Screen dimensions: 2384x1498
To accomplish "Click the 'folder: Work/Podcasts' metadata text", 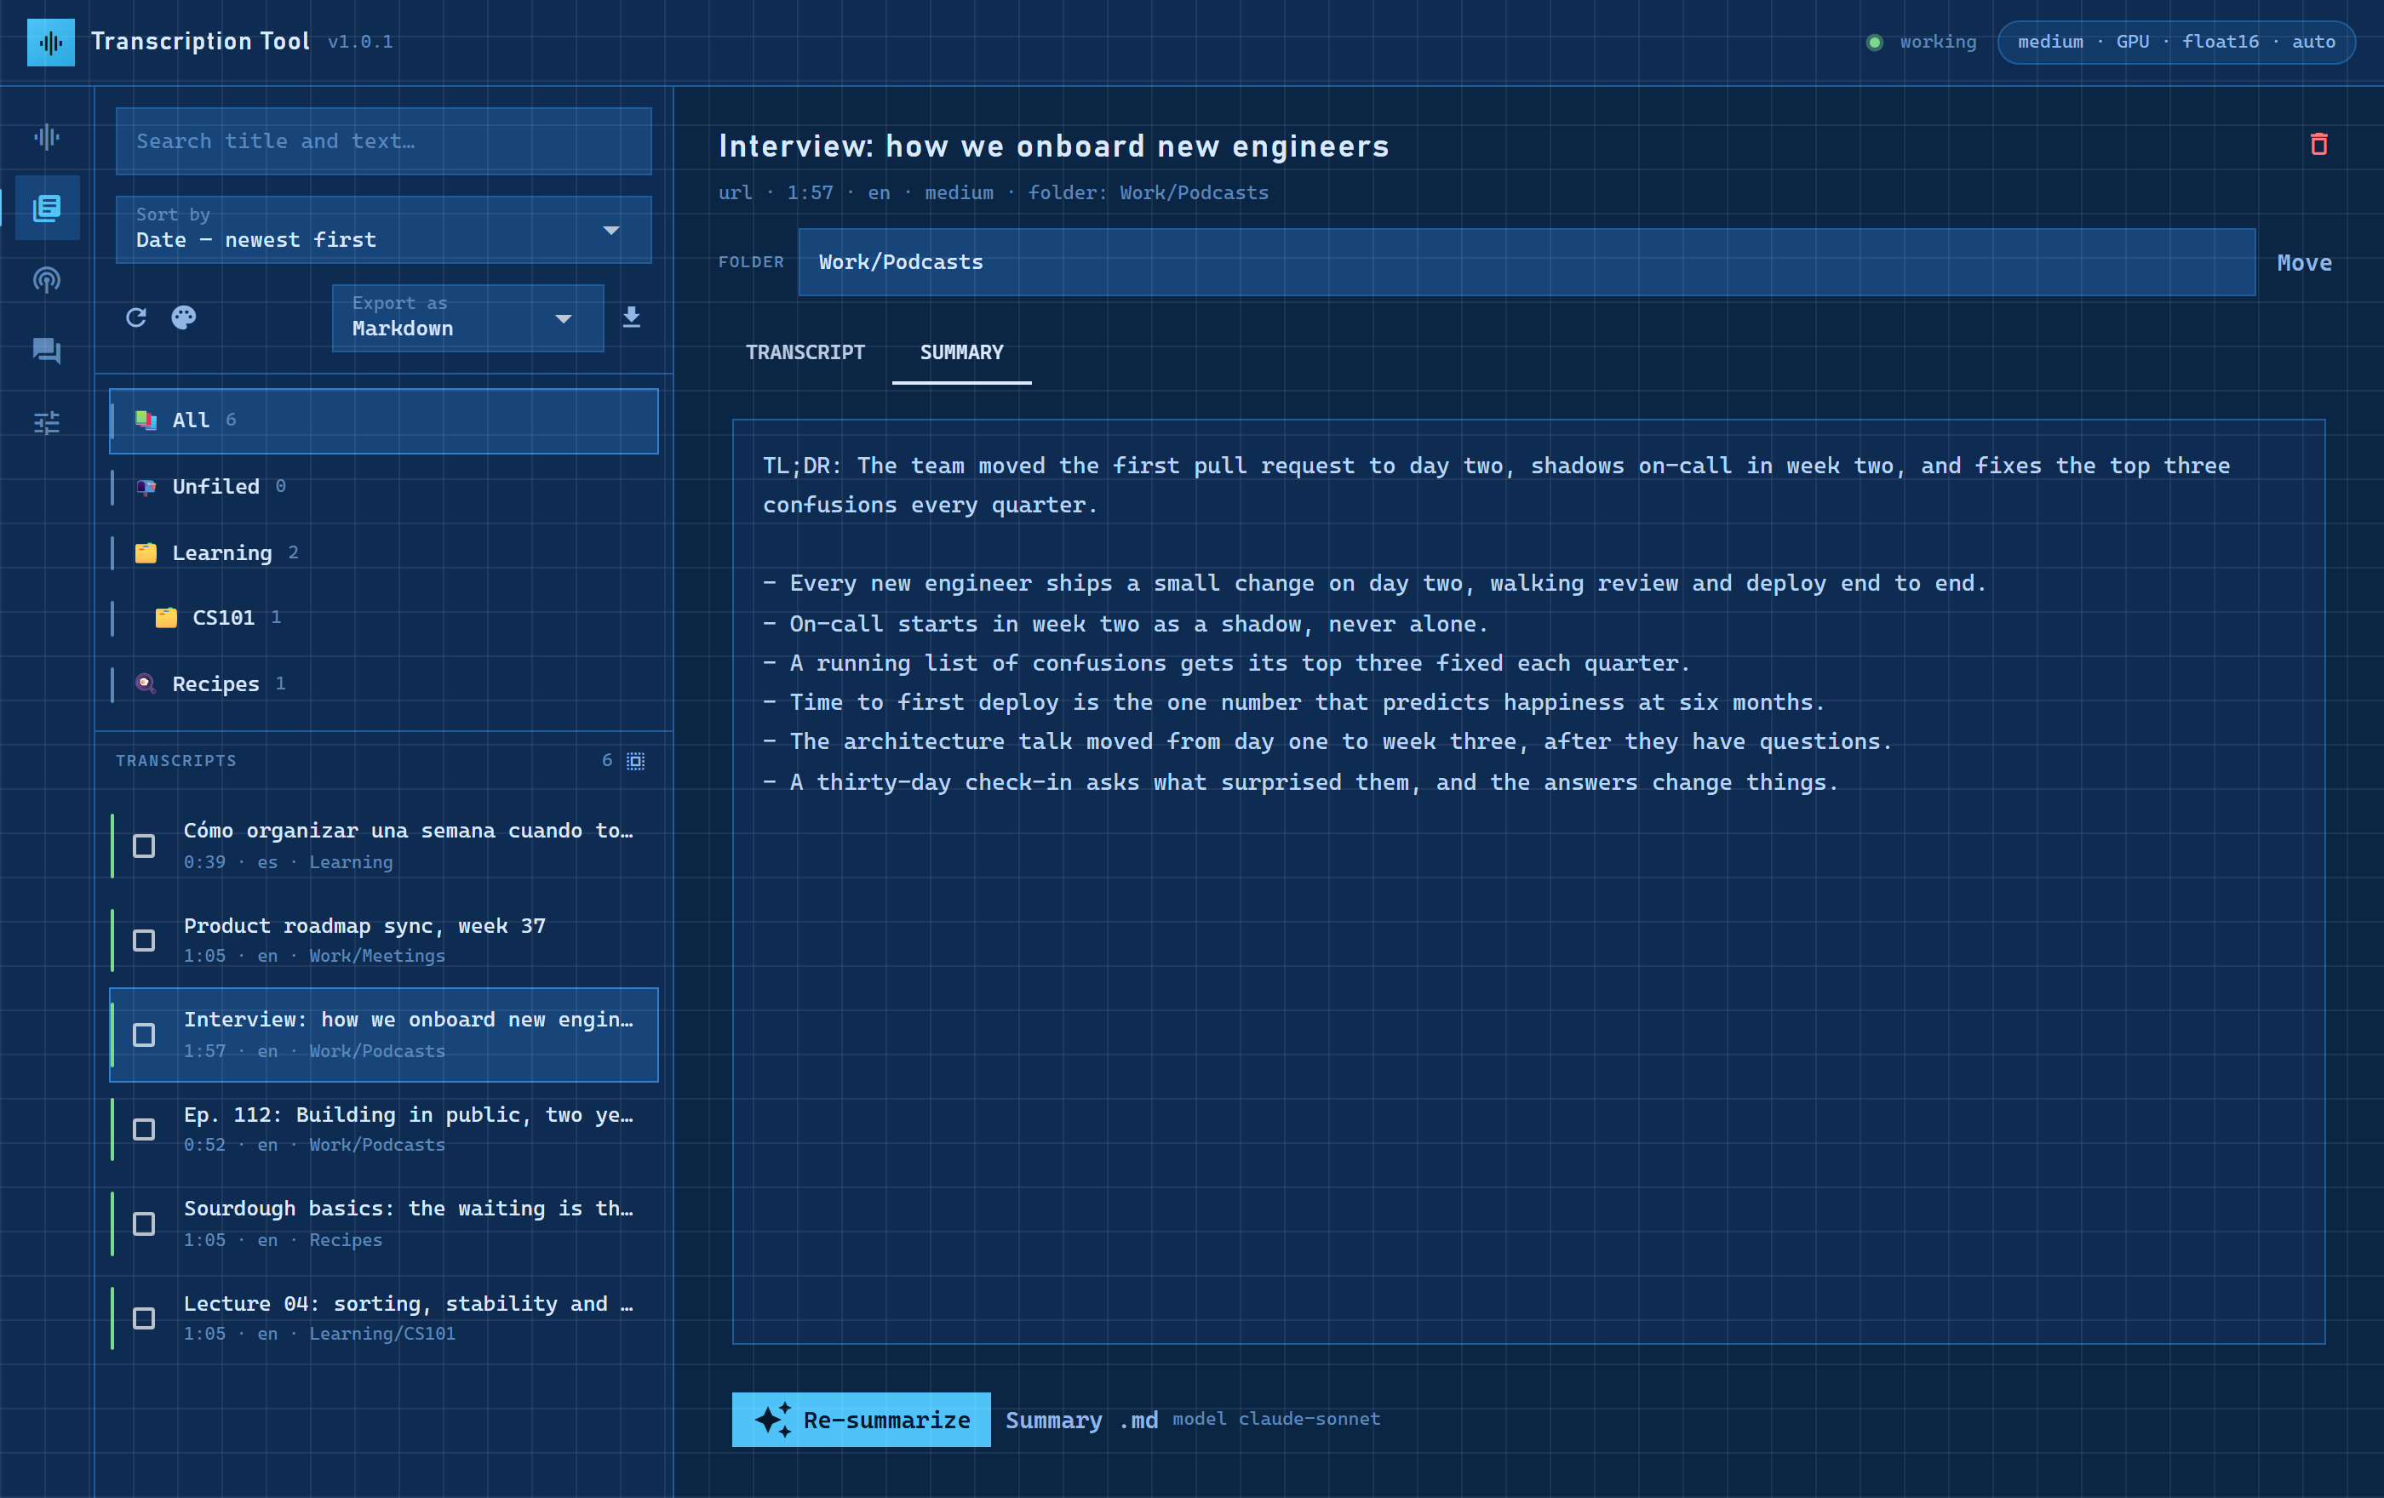I will tap(1148, 193).
